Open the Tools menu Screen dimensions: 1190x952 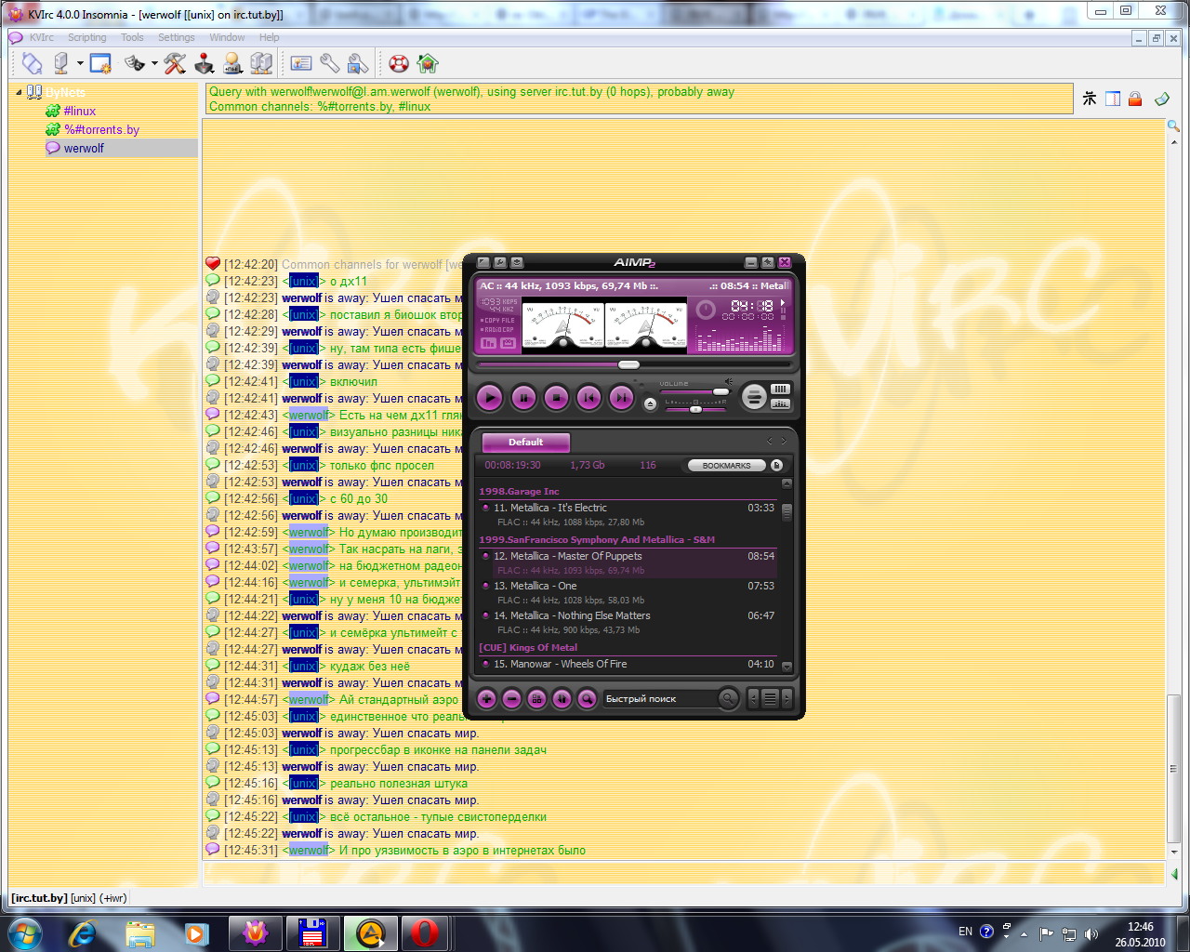(132, 37)
